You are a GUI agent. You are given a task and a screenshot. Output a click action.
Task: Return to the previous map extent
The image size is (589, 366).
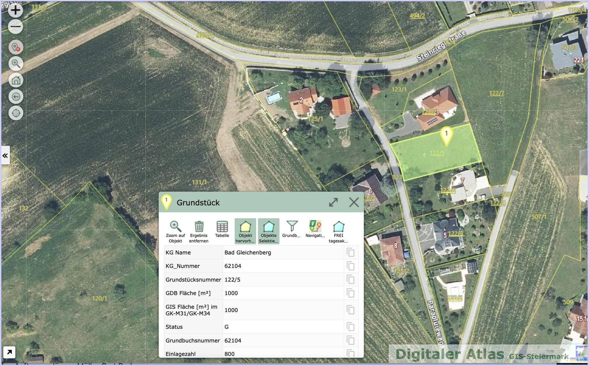click(x=16, y=97)
